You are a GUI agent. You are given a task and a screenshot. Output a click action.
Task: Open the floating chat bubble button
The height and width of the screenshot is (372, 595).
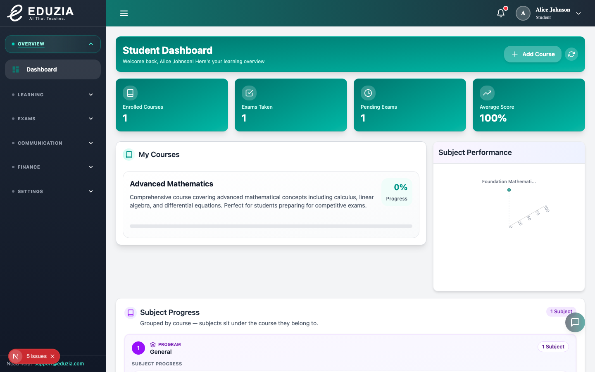pos(575,322)
